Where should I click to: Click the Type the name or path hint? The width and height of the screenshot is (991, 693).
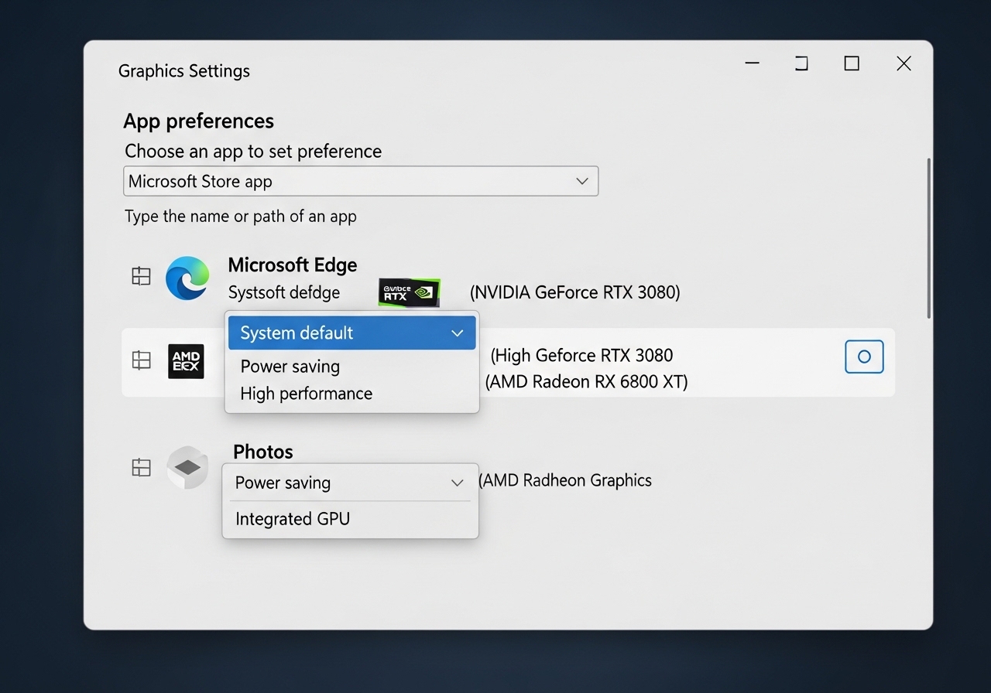pyautogui.click(x=241, y=217)
